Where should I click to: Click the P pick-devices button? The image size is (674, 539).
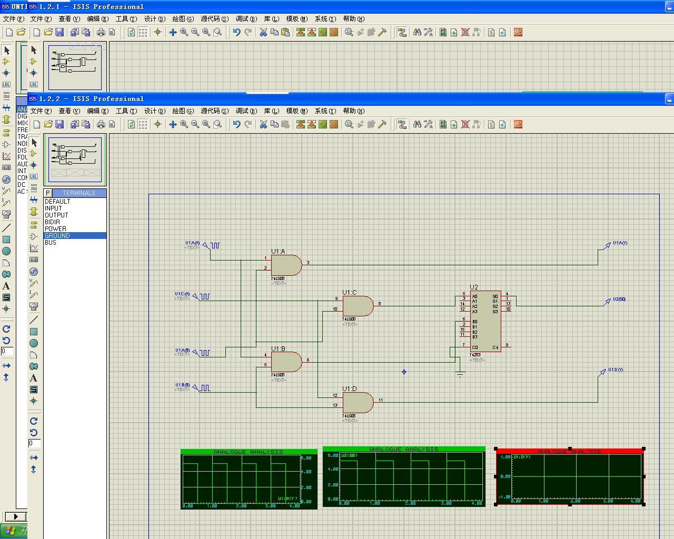(x=48, y=193)
